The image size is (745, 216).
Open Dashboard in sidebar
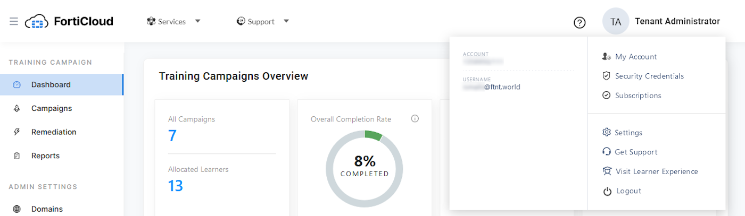coord(61,84)
